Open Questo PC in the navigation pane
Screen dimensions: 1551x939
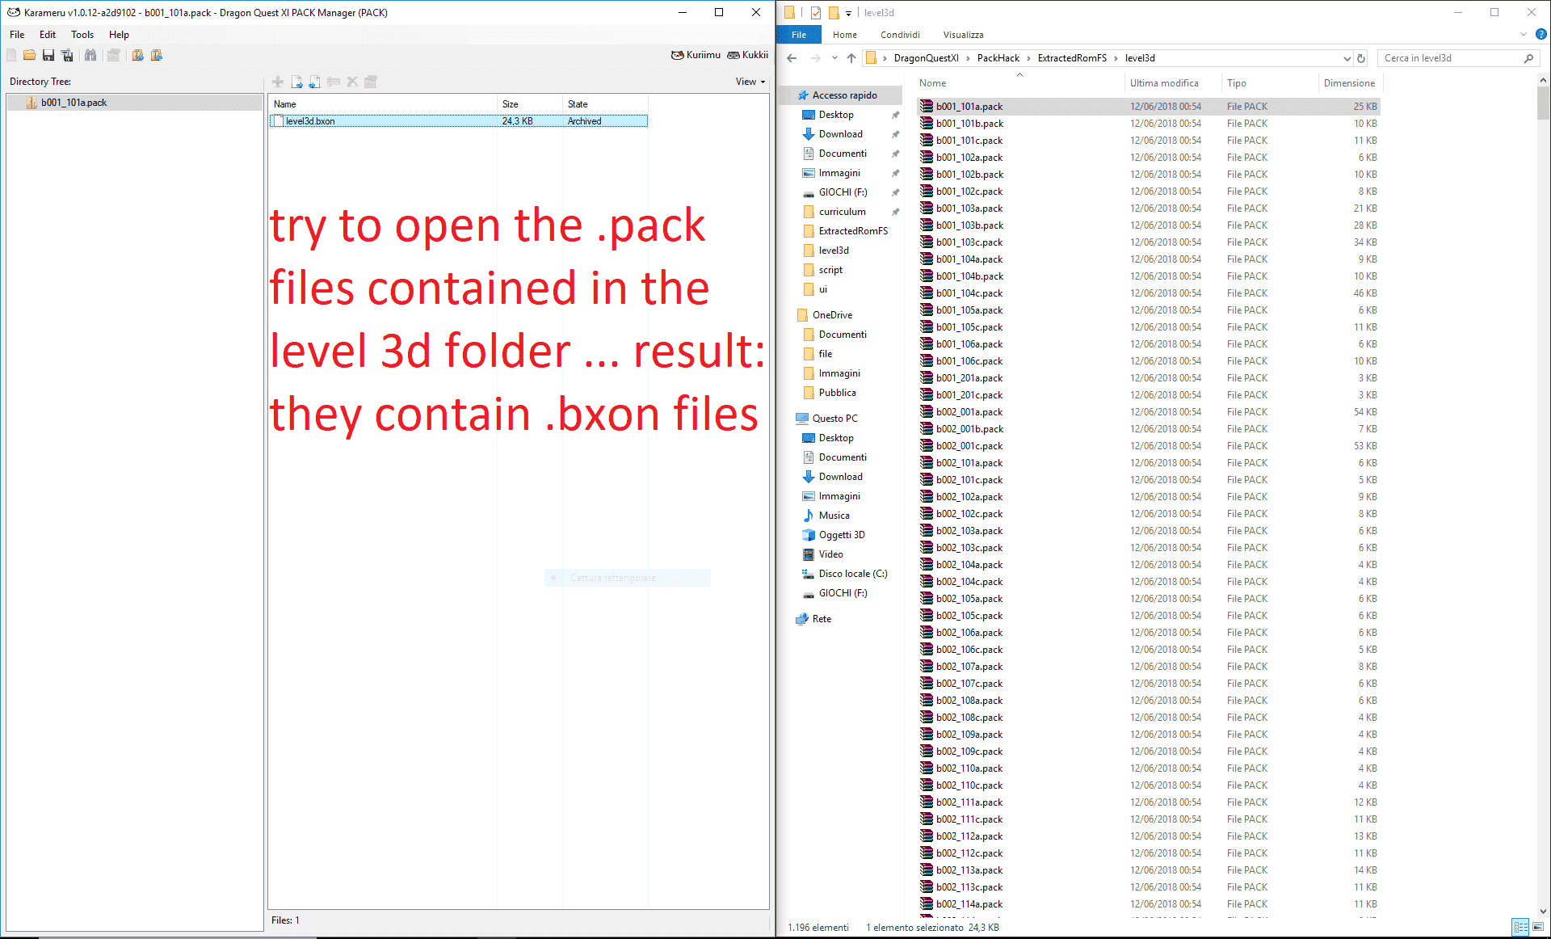[x=834, y=419]
